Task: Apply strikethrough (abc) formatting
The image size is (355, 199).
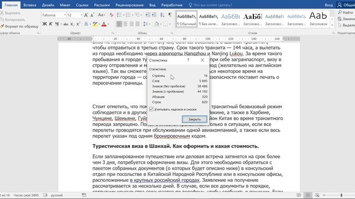Action: [x=65, y=24]
